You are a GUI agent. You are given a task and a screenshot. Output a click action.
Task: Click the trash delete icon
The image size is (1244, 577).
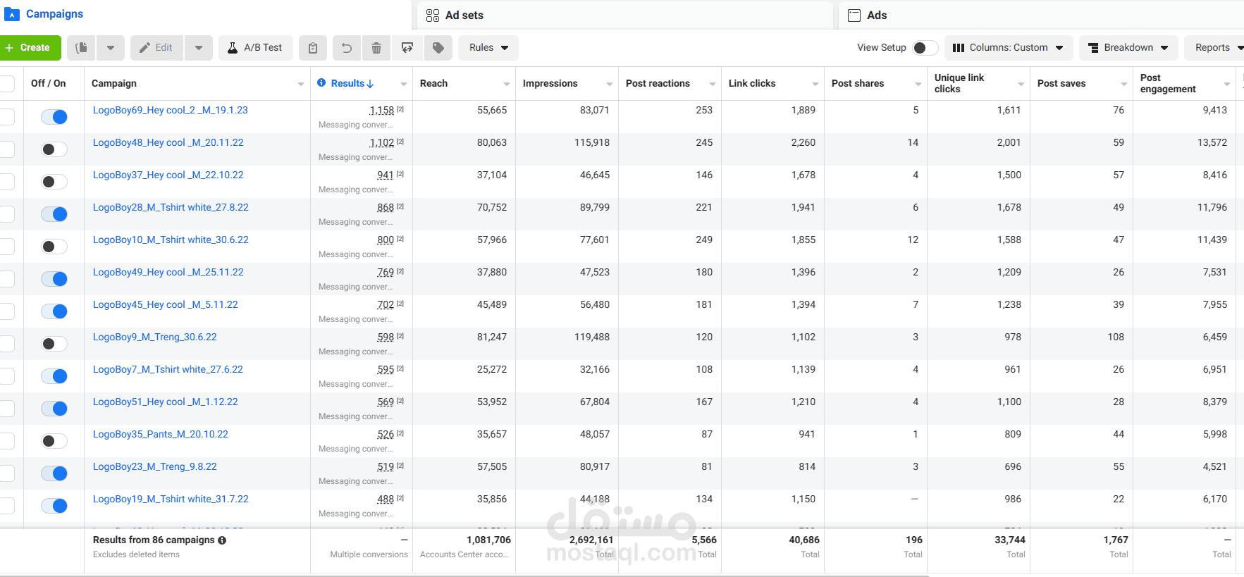[376, 48]
